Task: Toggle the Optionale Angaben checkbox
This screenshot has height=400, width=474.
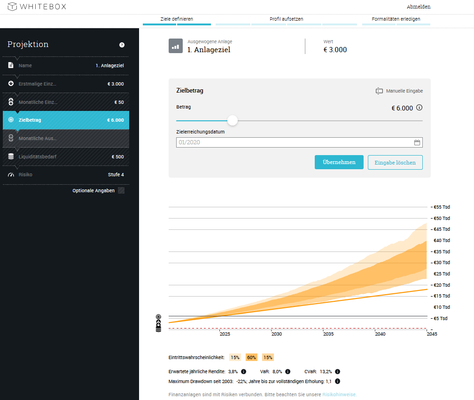Action: (x=121, y=190)
